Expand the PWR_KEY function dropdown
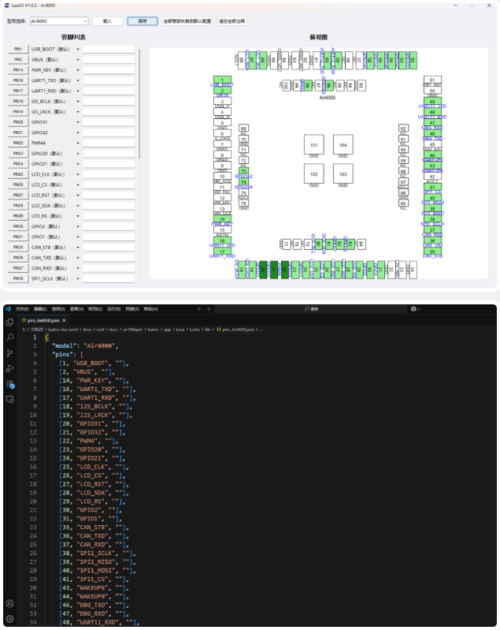This screenshot has width=500, height=630. tap(77, 70)
